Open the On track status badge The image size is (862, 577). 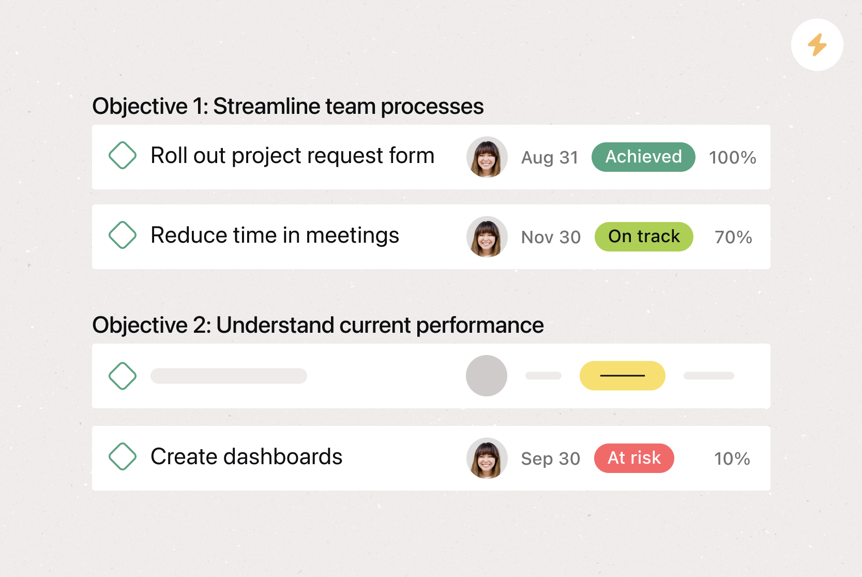coord(644,236)
